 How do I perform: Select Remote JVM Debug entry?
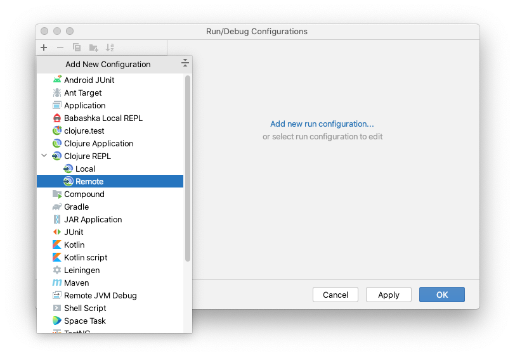coord(110,295)
